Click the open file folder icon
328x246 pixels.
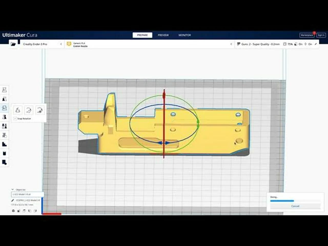[x=13, y=44]
